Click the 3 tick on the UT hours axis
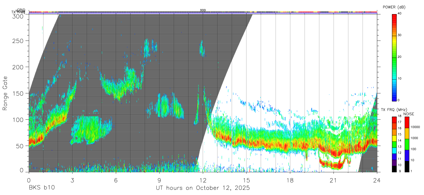The image size is (424, 195). pyautogui.click(x=72, y=180)
